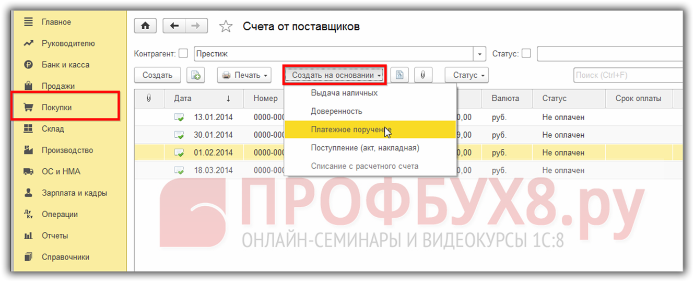Open the Статус dropdown button in toolbar
The height and width of the screenshot is (282, 694).
466,75
